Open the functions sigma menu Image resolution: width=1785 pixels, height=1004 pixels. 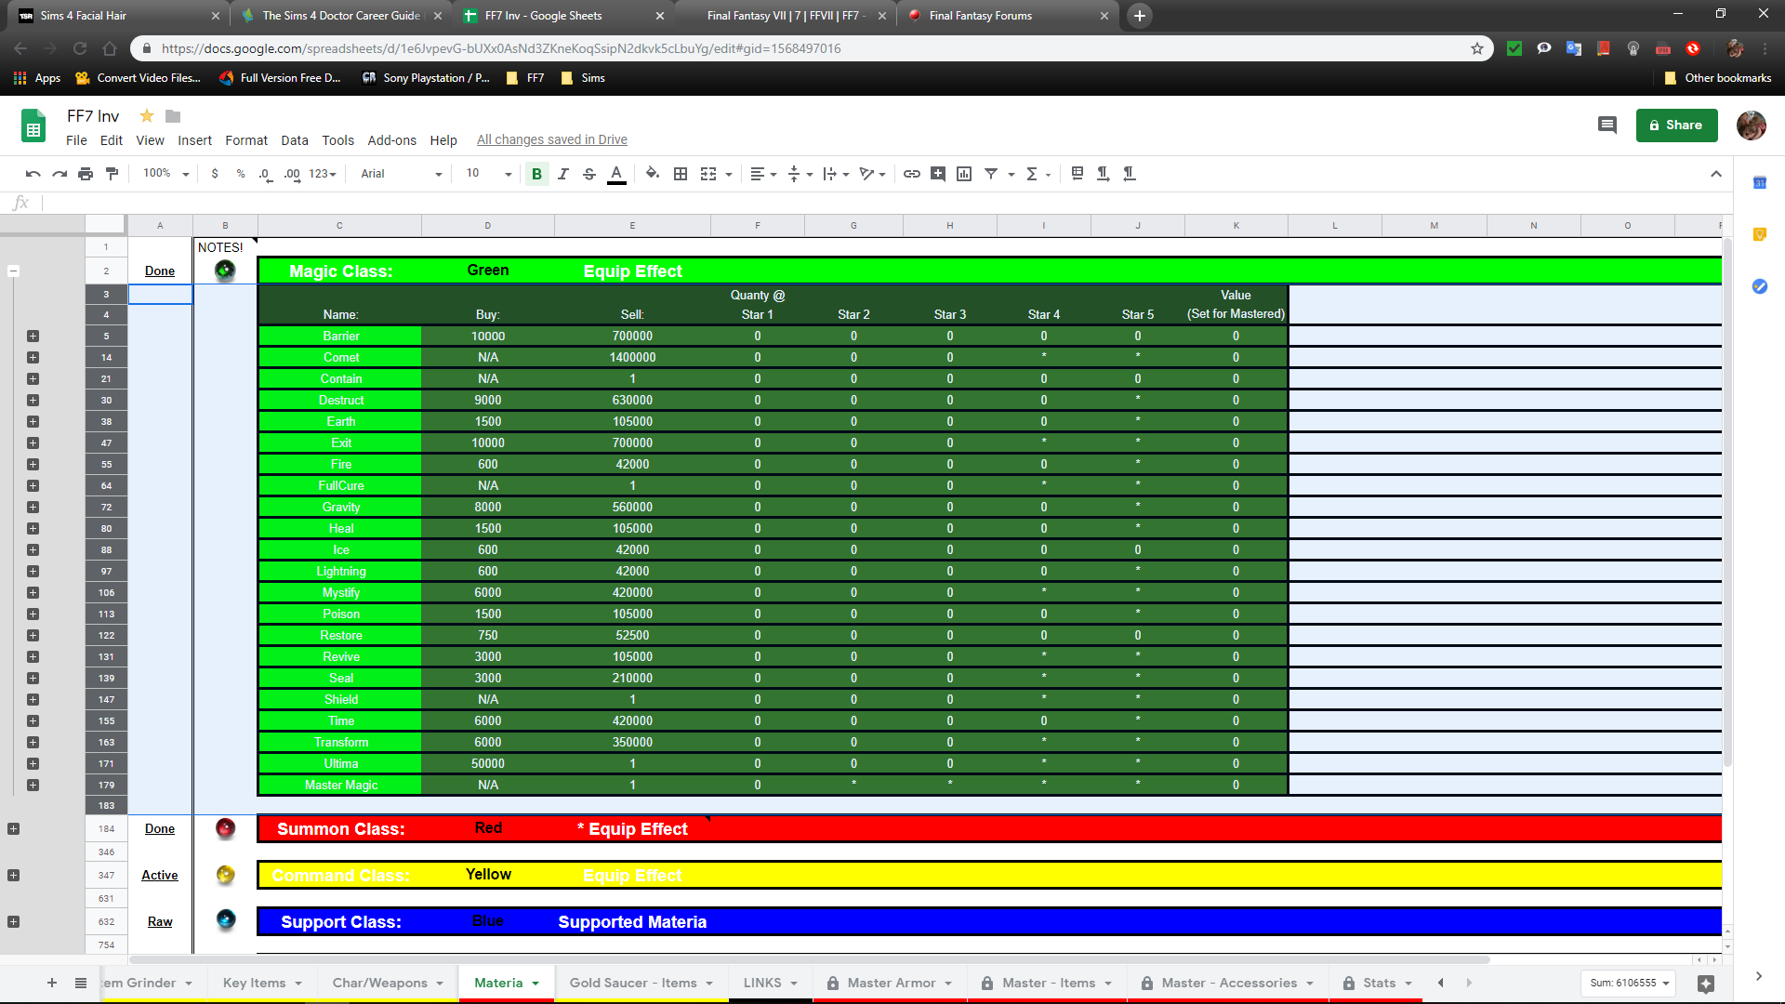(1038, 174)
